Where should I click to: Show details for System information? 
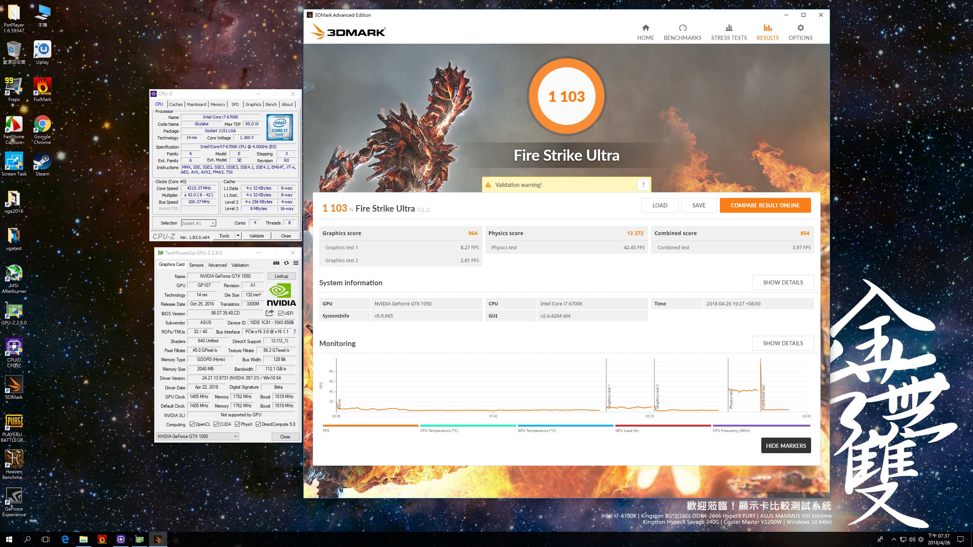tap(783, 282)
